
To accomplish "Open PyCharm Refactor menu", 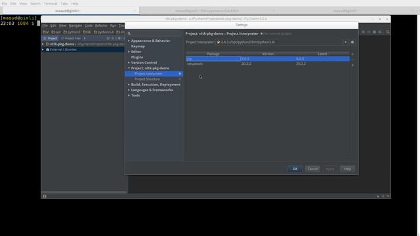I will coord(101,26).
